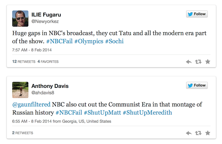Visit the @gaunfiltered mention
The image size is (222, 144).
31,105
